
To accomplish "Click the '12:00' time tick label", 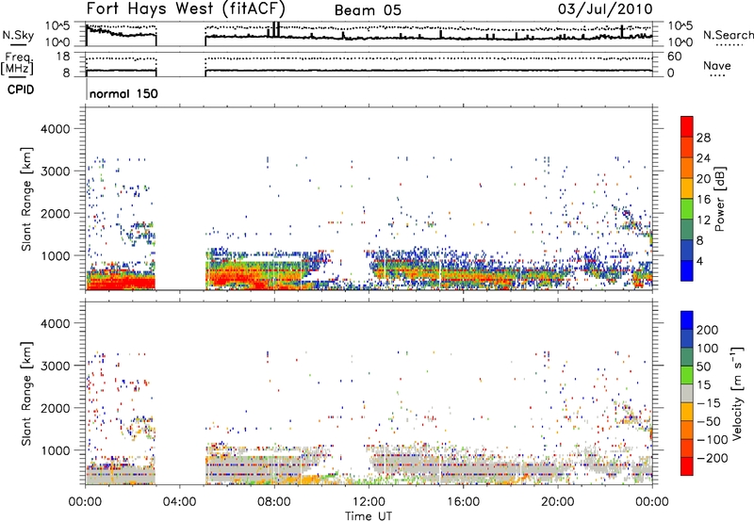I will point(369,502).
